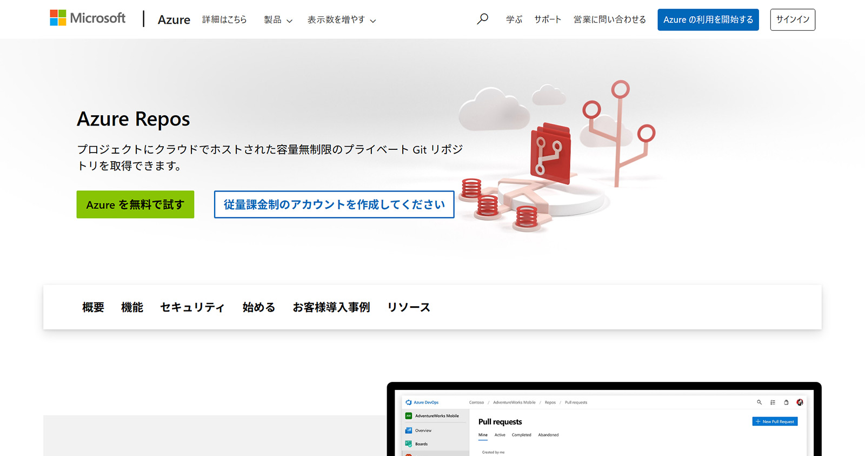
Task: Open the サポート header link
Action: click(x=548, y=19)
